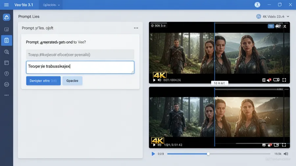Open the Ojalacloler dropdown in title bar
The width and height of the screenshot is (296, 166).
[51, 5]
